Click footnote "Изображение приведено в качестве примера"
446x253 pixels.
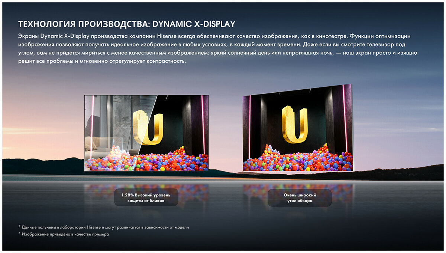tap(64, 234)
